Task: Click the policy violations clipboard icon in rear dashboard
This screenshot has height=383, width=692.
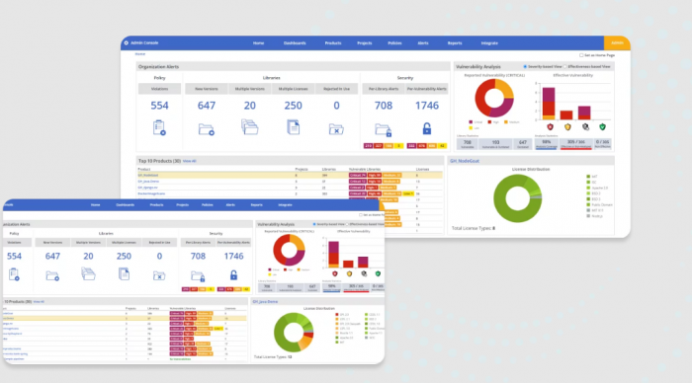Action: click(x=159, y=127)
